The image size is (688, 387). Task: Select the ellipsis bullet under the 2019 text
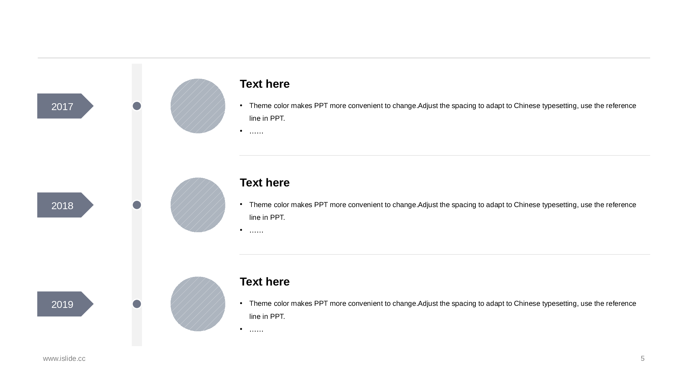[256, 330]
